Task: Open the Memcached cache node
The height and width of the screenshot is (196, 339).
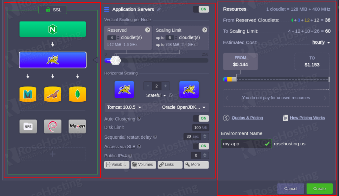Action: click(28, 94)
